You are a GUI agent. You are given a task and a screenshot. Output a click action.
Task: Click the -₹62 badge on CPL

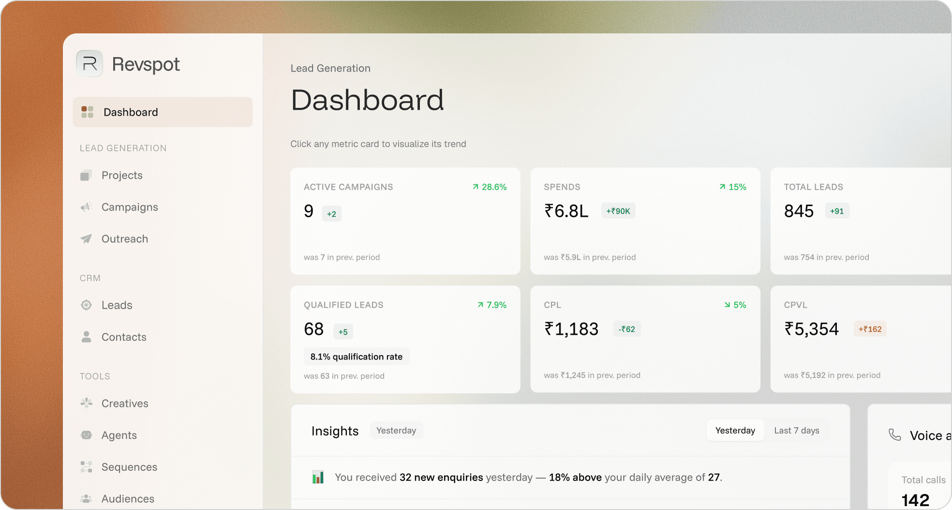627,329
